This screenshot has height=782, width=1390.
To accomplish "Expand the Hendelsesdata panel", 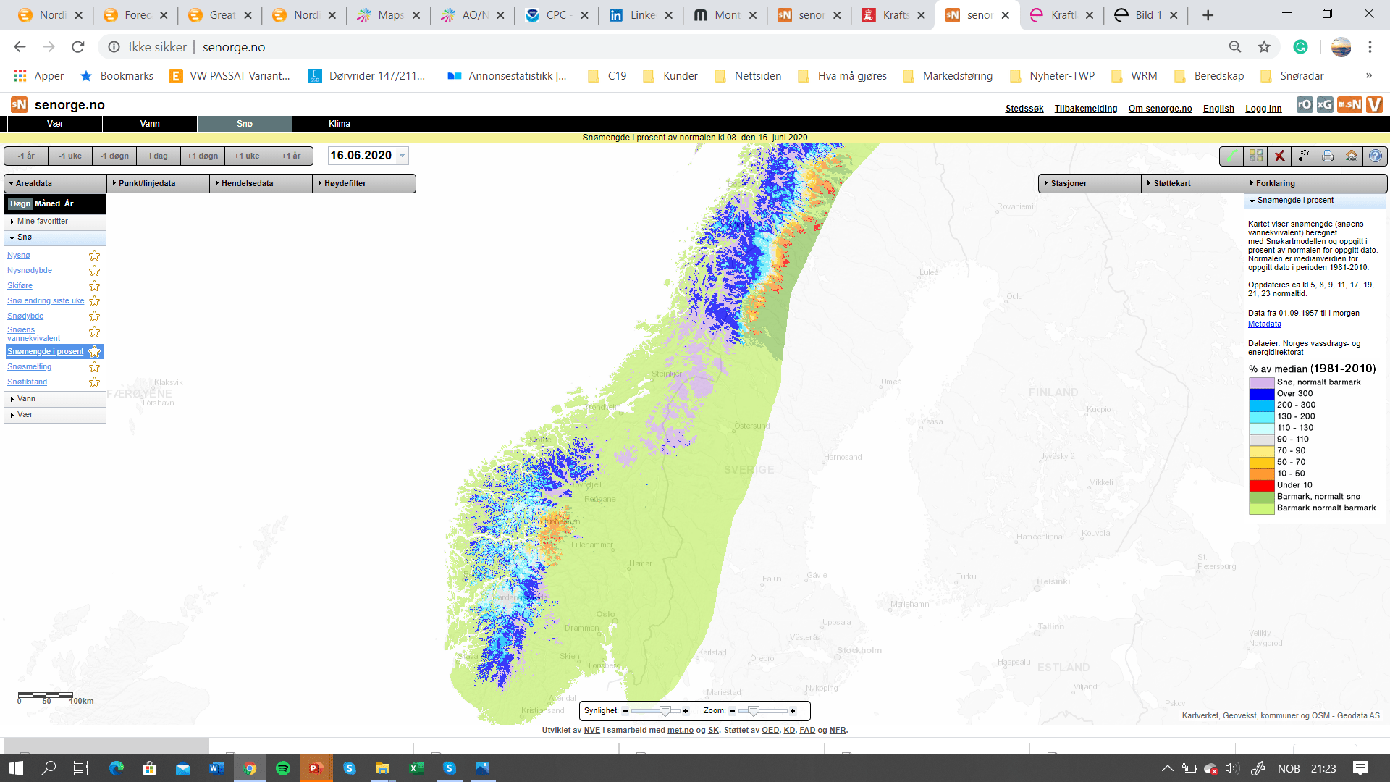I will click(x=261, y=183).
